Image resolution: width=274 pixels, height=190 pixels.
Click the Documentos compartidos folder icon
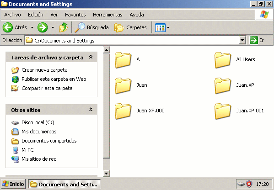(x=15, y=141)
